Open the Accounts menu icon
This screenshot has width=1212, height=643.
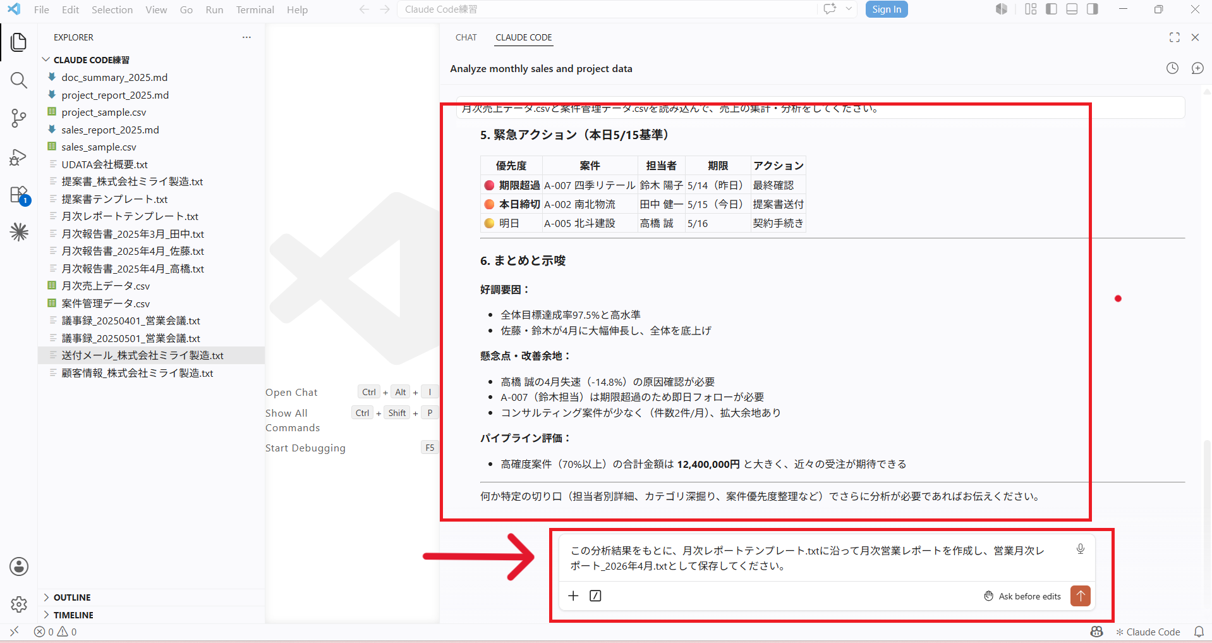[19, 566]
